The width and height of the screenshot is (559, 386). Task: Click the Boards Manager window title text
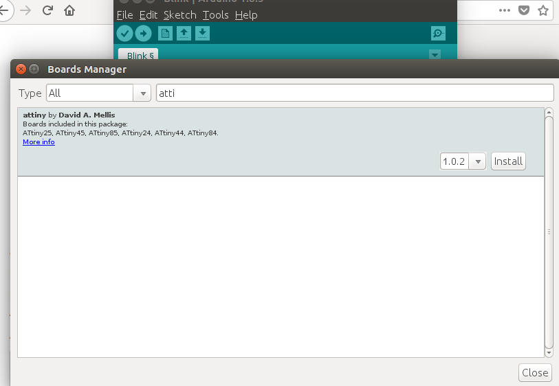click(87, 69)
